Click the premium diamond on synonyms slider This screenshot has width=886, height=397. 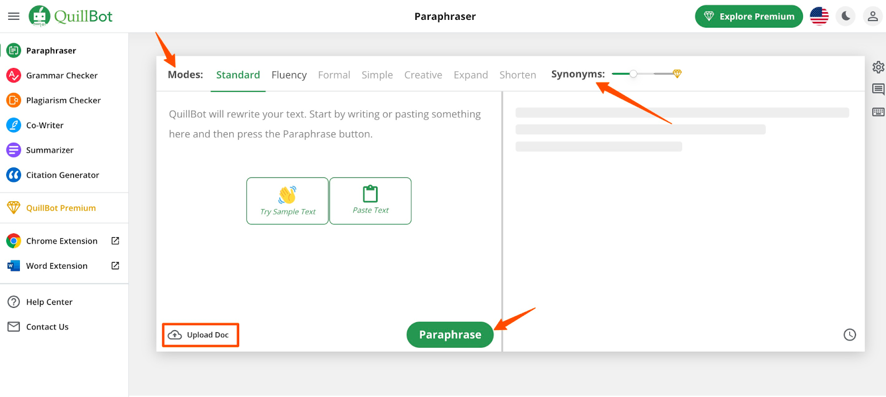[x=677, y=74]
